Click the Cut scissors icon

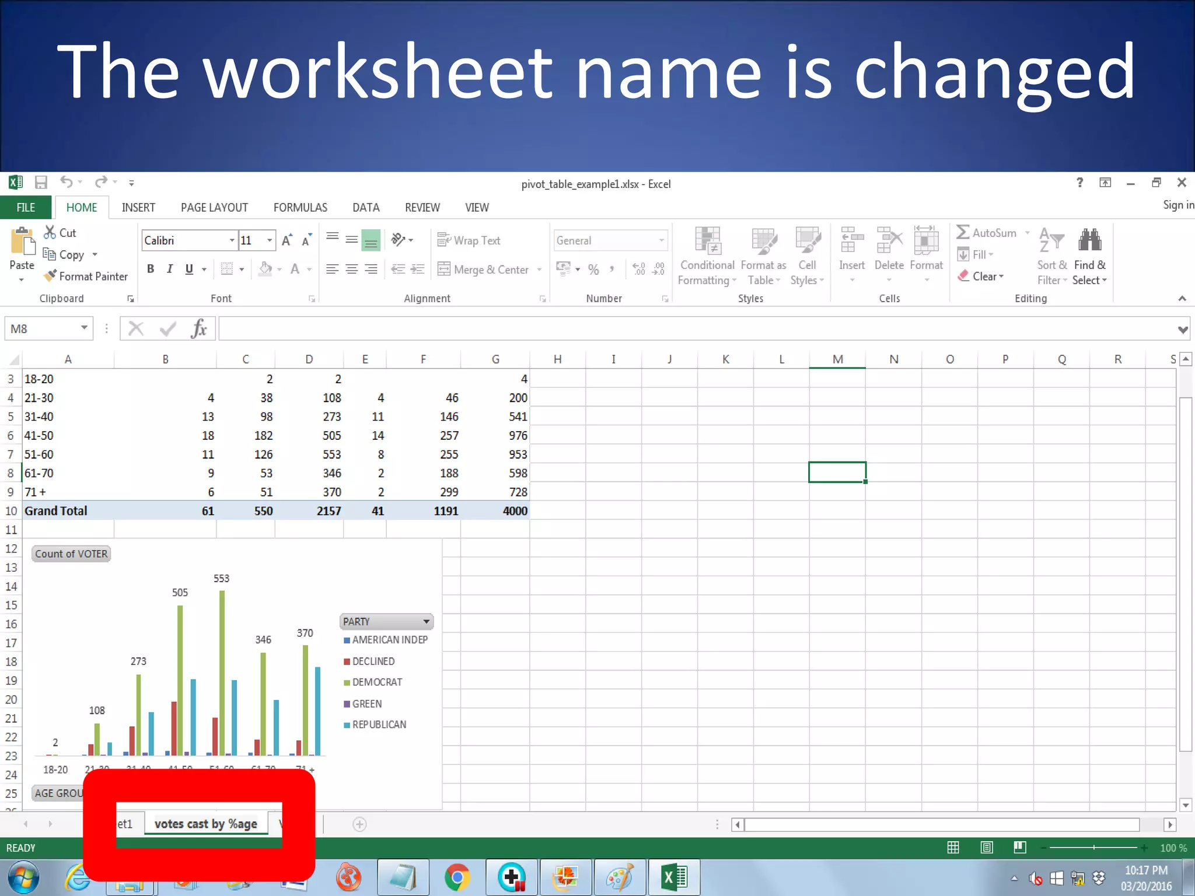(x=50, y=232)
